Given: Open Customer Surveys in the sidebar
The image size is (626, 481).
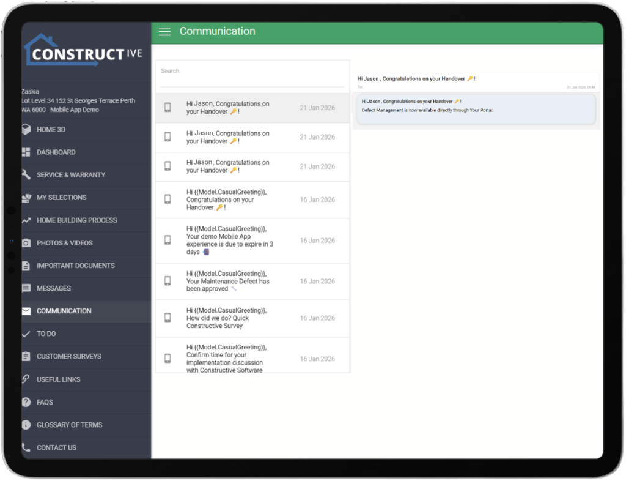Looking at the screenshot, I should point(68,356).
